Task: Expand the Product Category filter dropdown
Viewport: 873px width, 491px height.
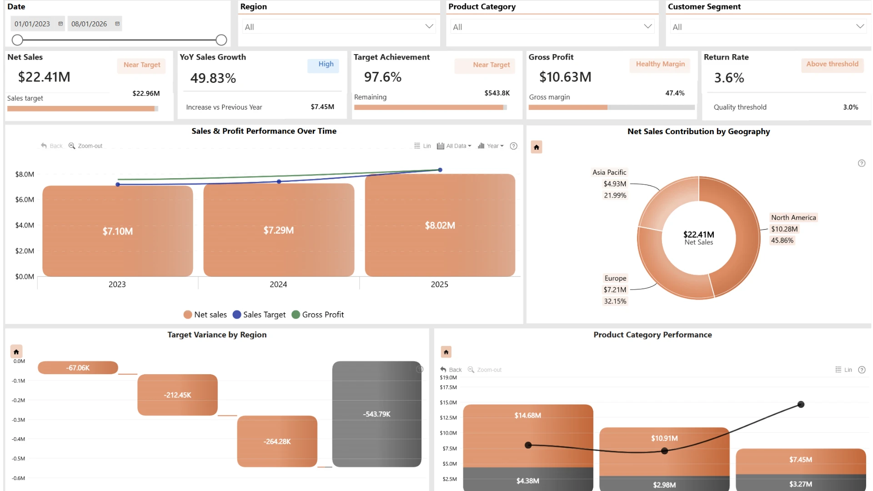Action: point(552,27)
